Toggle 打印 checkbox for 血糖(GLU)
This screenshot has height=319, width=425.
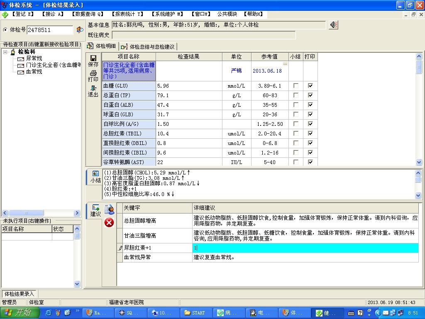click(x=310, y=86)
